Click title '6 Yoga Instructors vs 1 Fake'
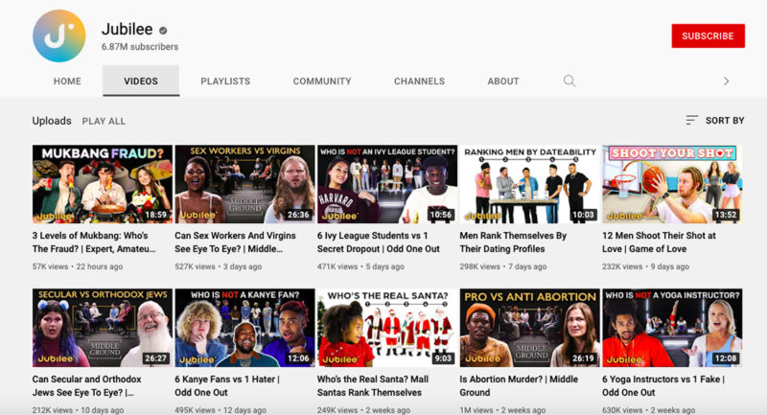Viewport: 767px width, 415px height. click(663, 385)
